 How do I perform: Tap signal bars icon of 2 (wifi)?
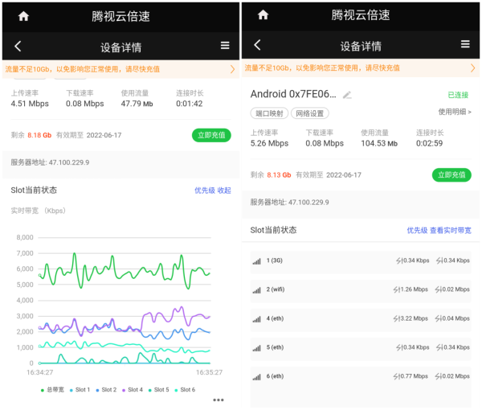tap(257, 290)
